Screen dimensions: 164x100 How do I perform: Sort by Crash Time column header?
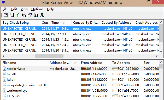[x=56, y=23]
